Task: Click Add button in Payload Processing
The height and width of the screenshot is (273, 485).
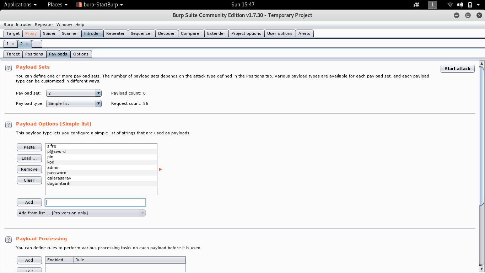Action: (29, 260)
